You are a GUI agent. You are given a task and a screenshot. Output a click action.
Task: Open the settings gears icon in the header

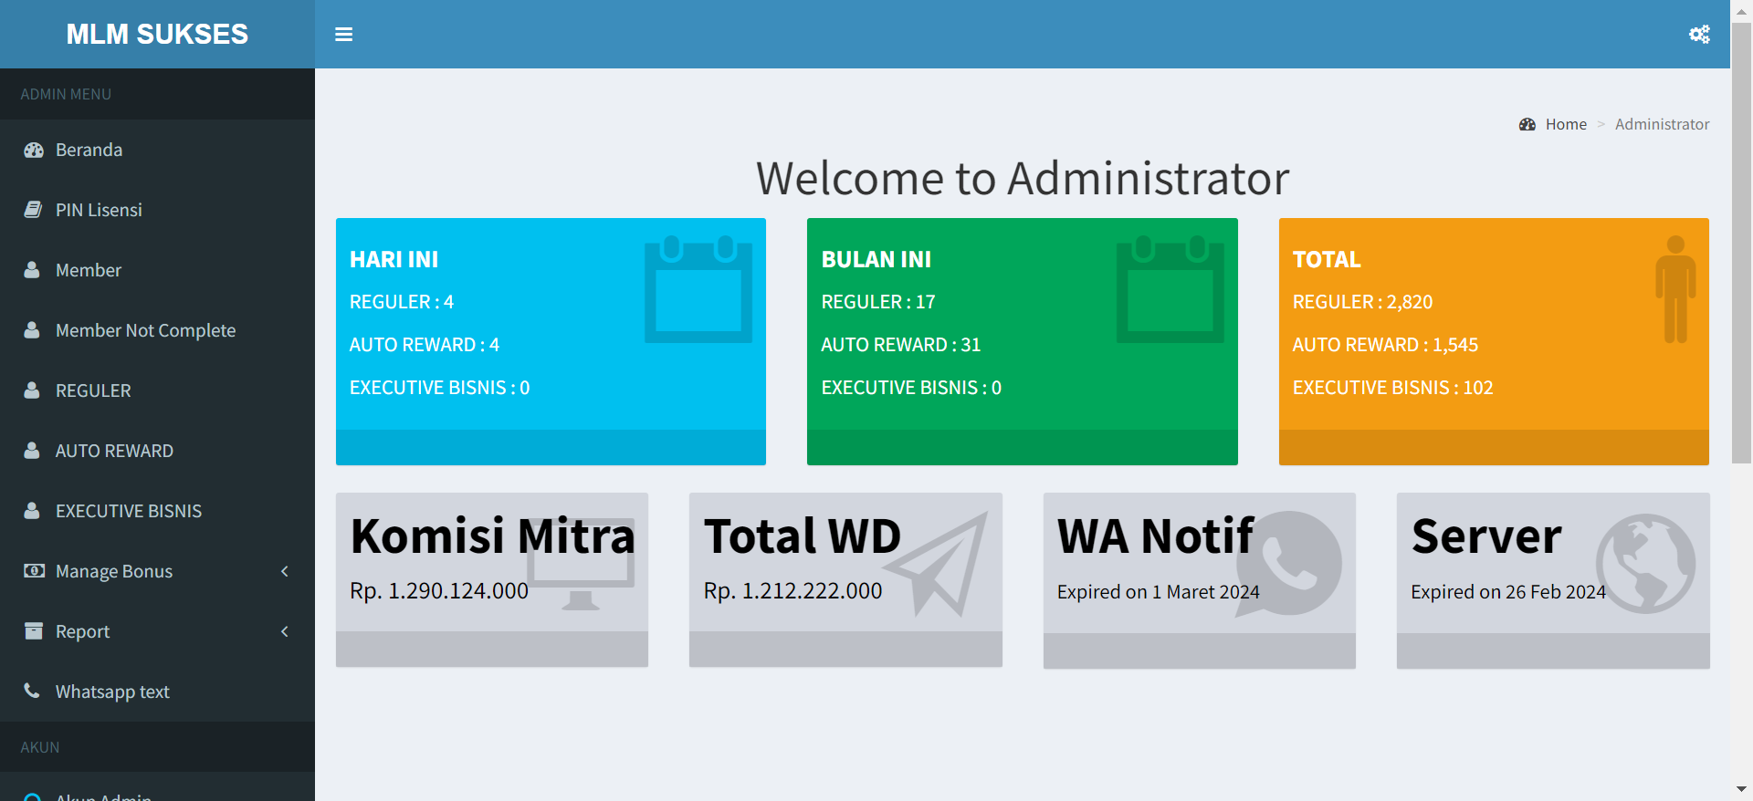1698,35
